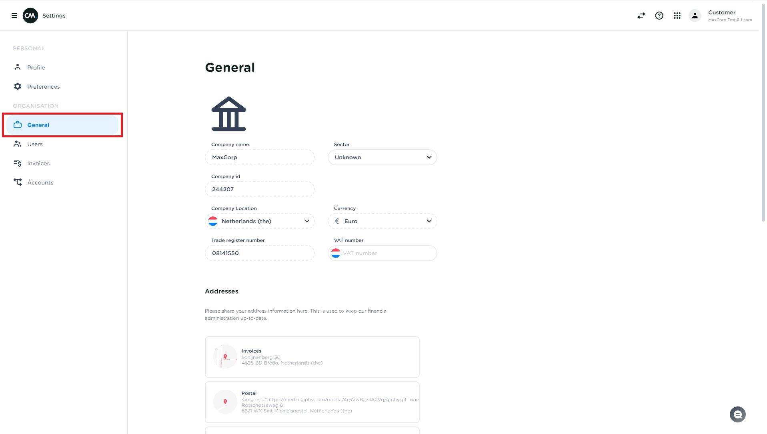Click the CM logo icon
The image size is (767, 434).
(30, 16)
